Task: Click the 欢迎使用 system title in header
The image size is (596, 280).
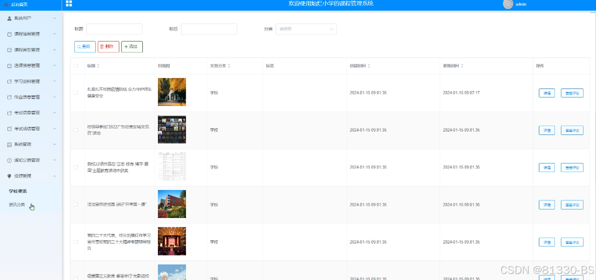Action: pyautogui.click(x=331, y=4)
